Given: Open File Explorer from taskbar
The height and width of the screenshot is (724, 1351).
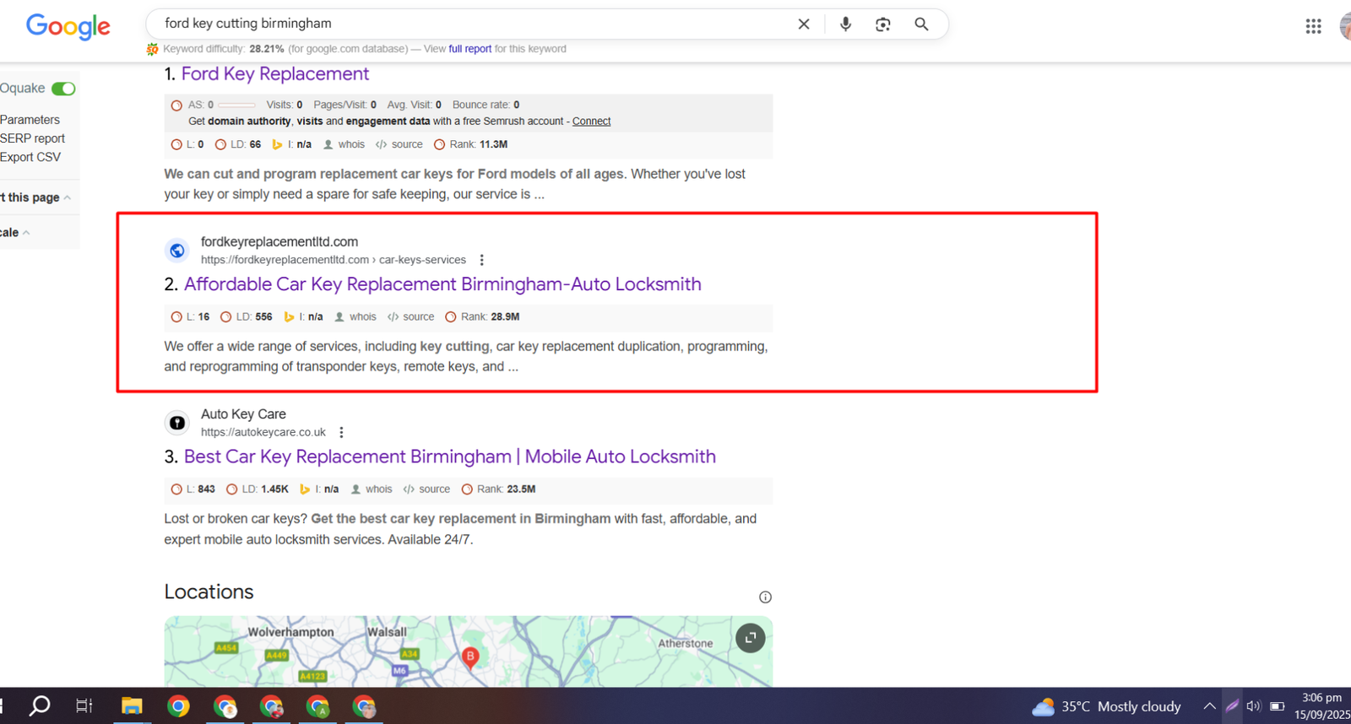Looking at the screenshot, I should pyautogui.click(x=132, y=706).
